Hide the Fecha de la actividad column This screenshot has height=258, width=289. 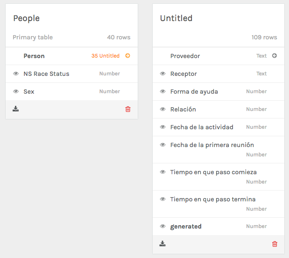[162, 127]
